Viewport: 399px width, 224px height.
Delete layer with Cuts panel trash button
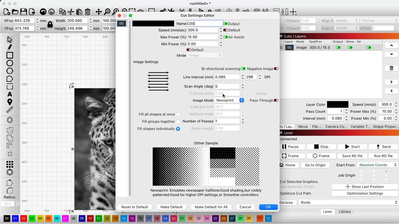click(x=392, y=68)
